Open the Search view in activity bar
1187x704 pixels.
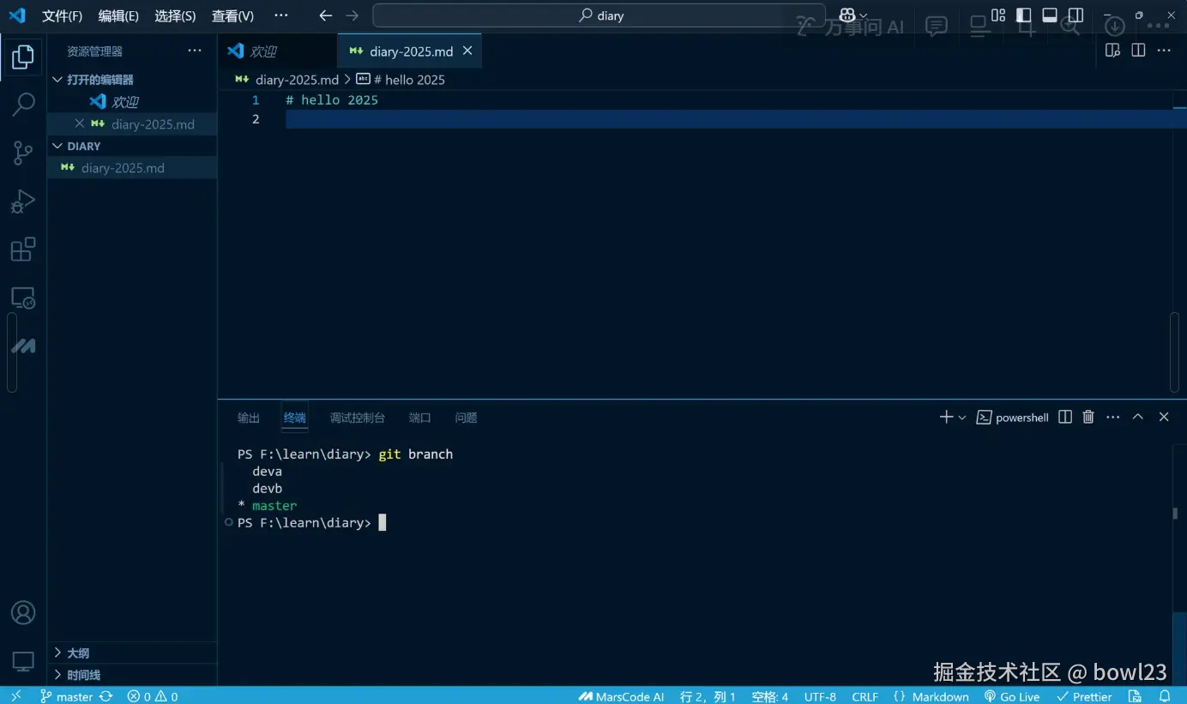[23, 105]
